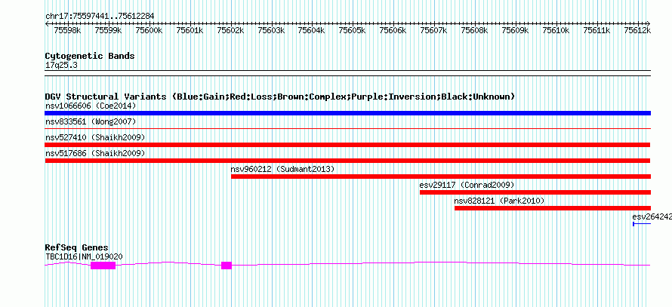Click the 75606k ruler tick label
This screenshot has height=307, width=672.
click(x=393, y=30)
